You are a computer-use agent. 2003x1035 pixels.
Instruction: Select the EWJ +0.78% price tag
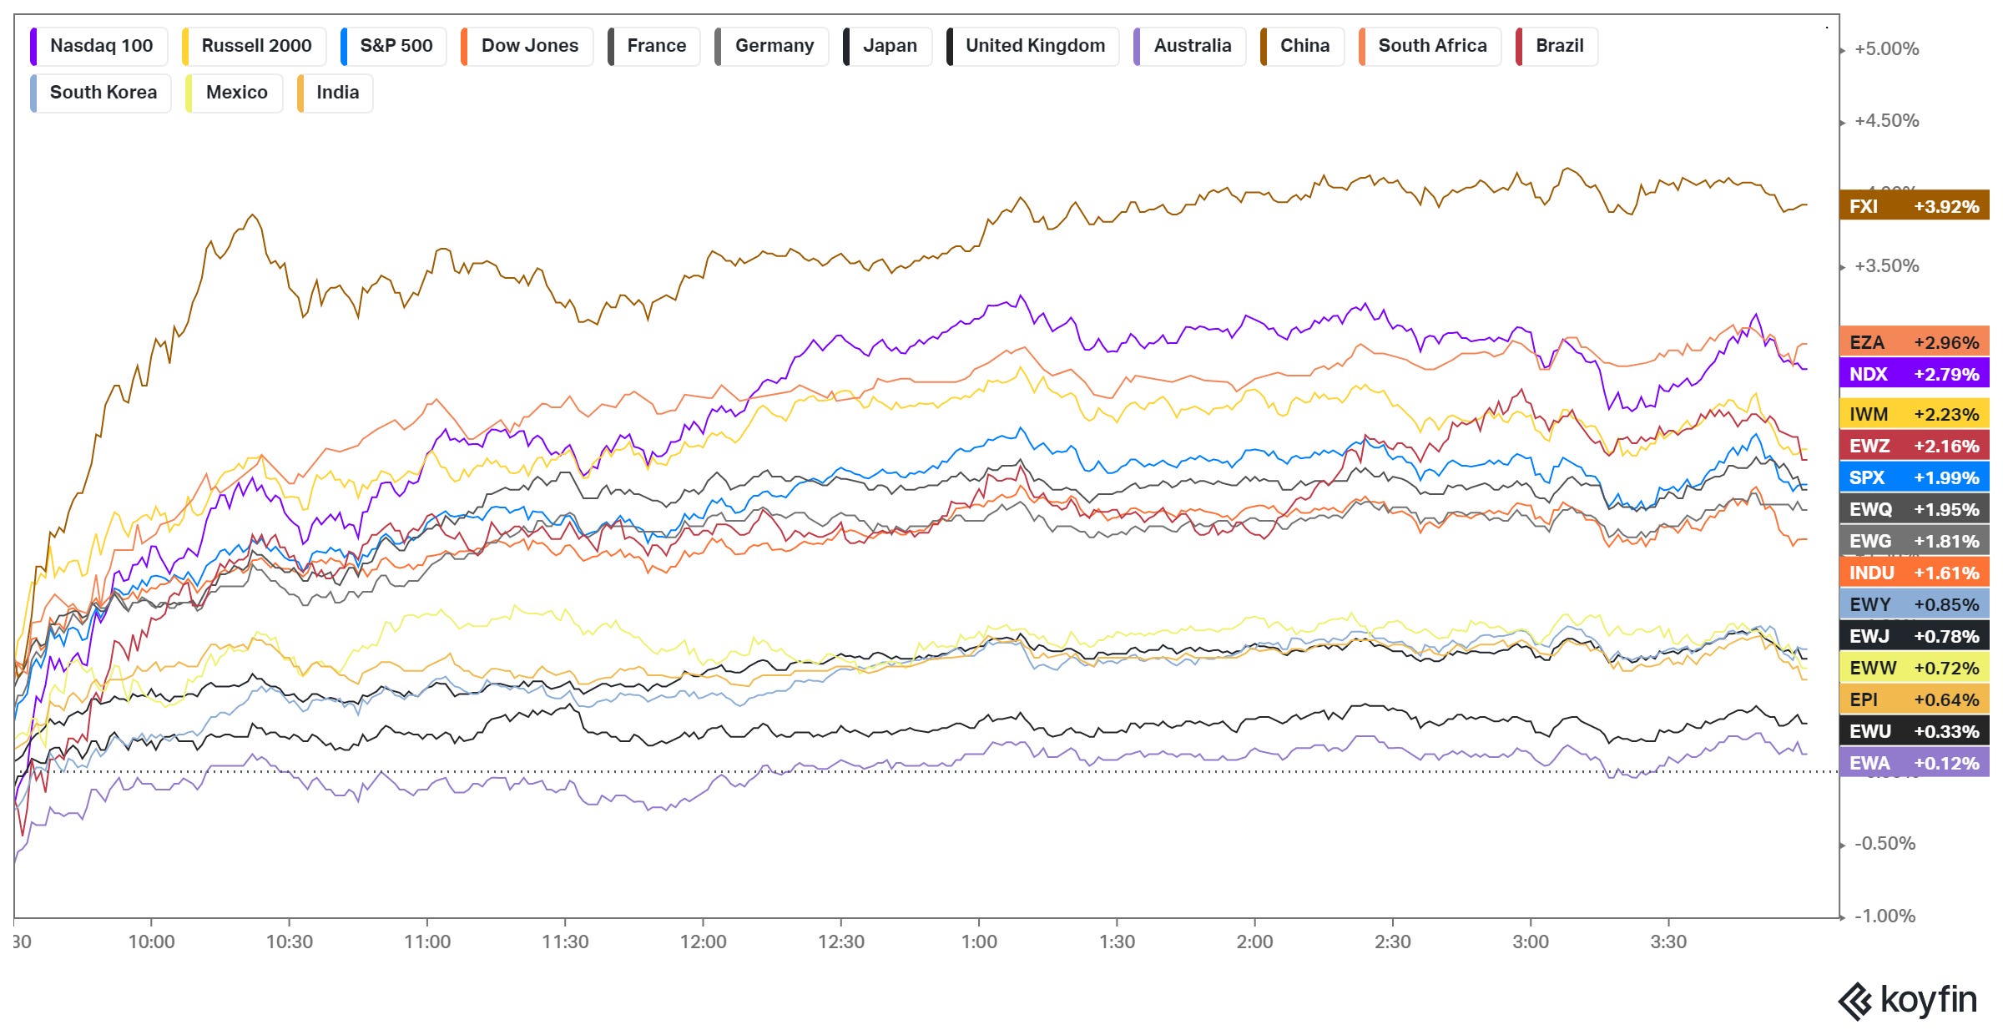point(1914,636)
